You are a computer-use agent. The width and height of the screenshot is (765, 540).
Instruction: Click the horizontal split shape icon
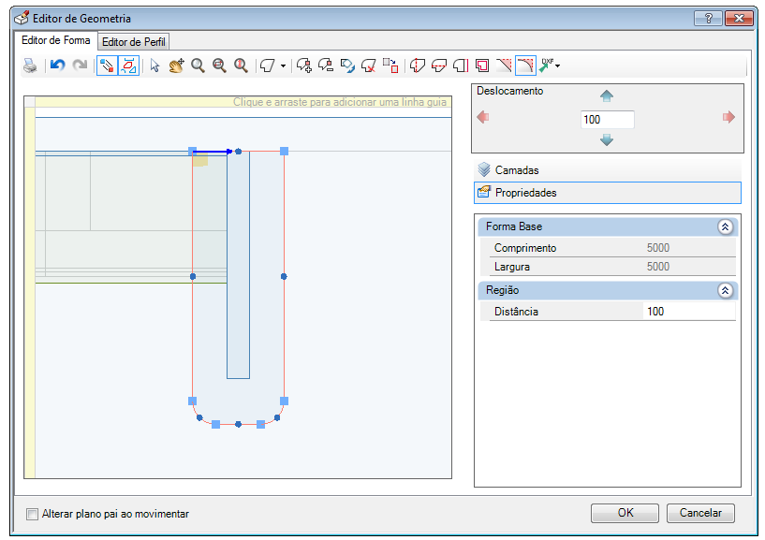tap(439, 66)
